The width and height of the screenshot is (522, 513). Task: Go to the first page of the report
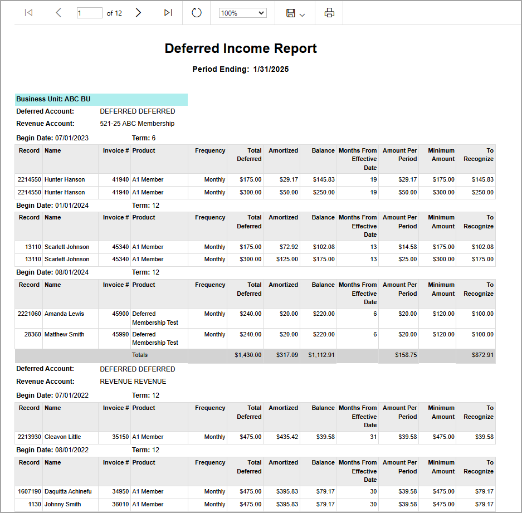pyautogui.click(x=28, y=13)
